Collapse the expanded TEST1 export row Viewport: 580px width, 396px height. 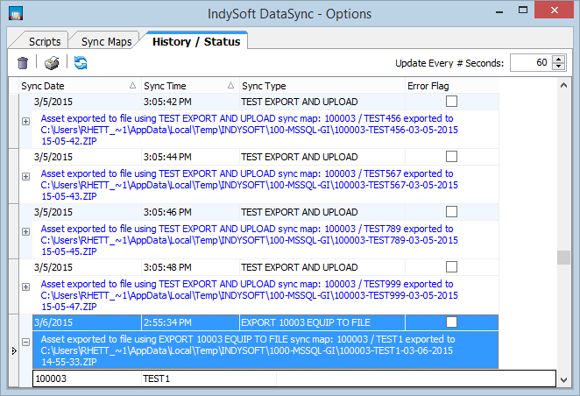click(25, 343)
